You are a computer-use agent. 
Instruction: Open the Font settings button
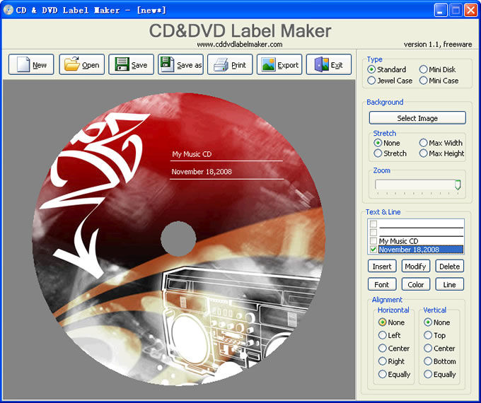[382, 284]
